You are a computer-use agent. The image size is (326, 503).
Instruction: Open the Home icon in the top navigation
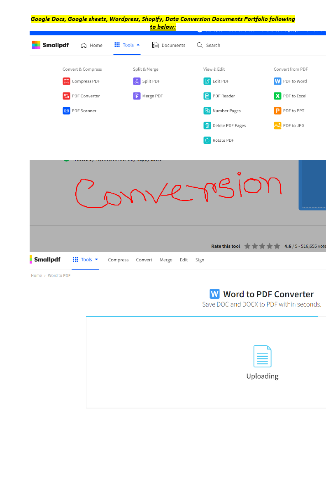coord(84,45)
